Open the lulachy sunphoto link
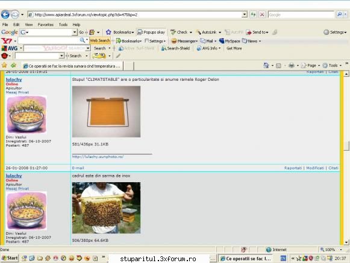This screenshot has width=350, height=263. click(98, 157)
